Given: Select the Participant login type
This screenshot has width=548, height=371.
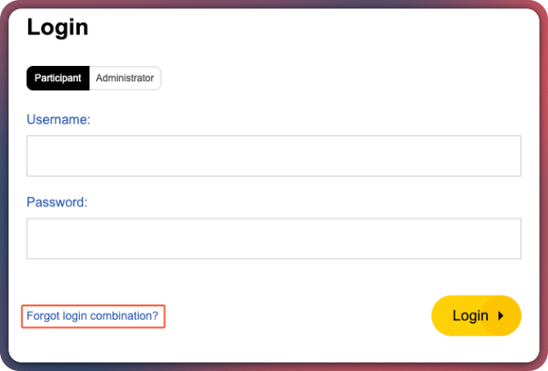Looking at the screenshot, I should [x=58, y=78].
